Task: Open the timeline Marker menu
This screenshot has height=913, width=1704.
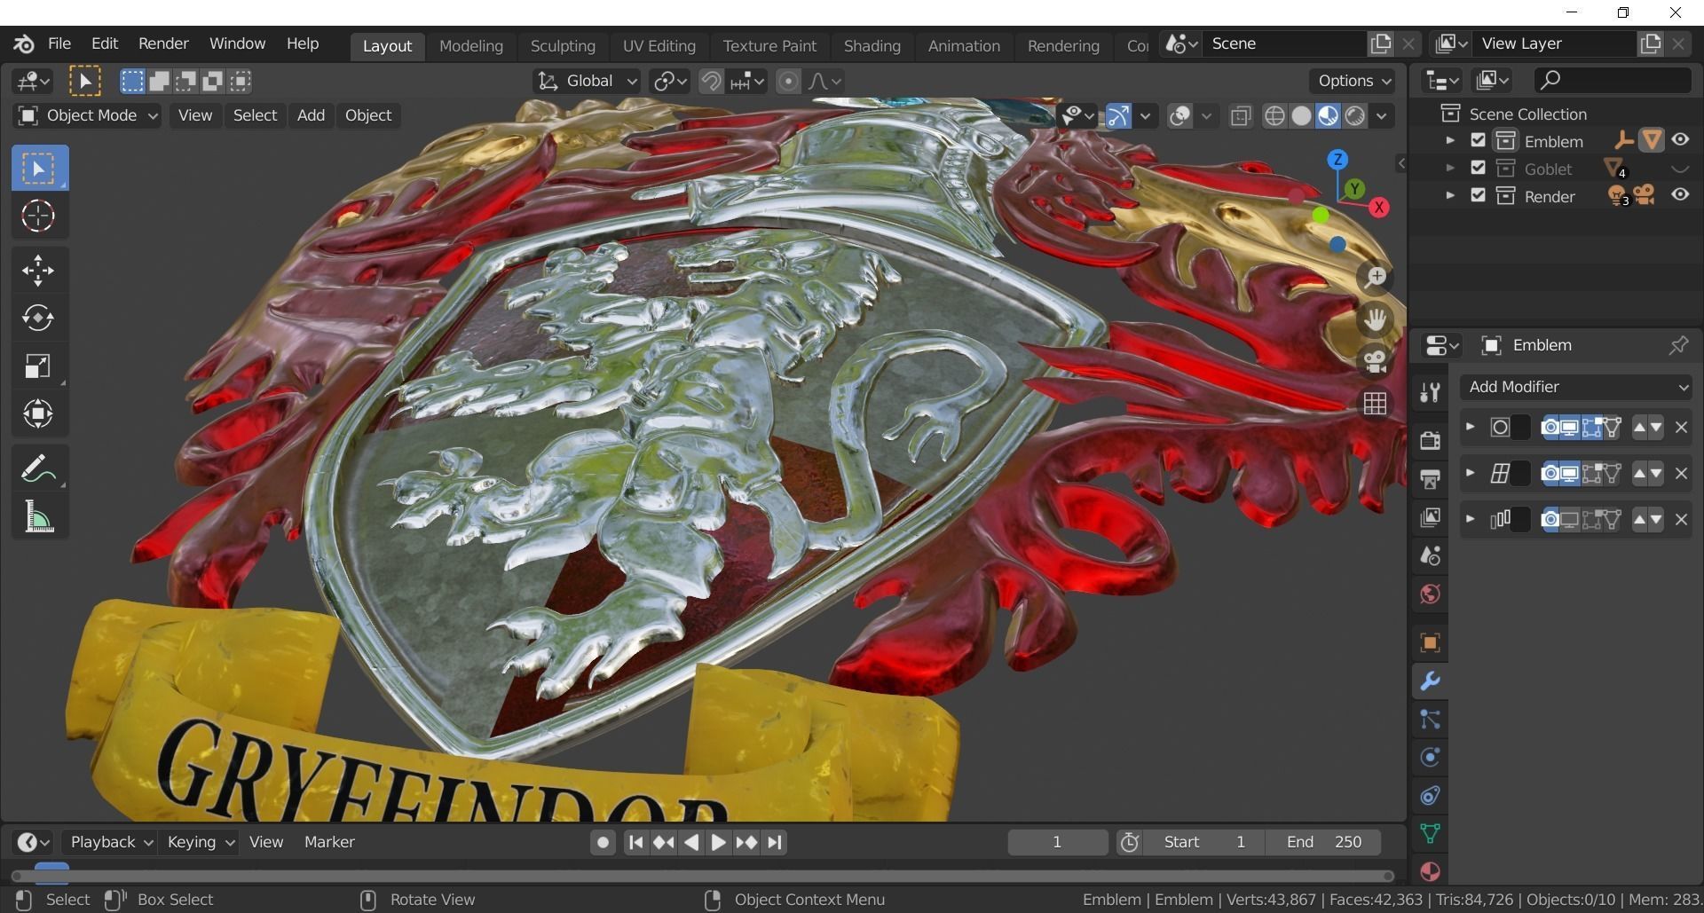Action: click(329, 842)
